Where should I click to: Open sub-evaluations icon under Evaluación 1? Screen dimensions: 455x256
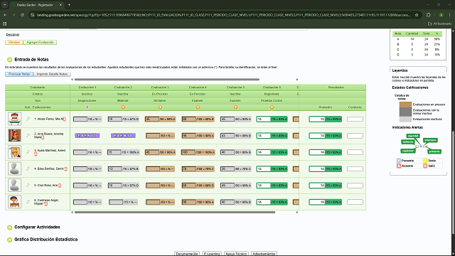87,107
